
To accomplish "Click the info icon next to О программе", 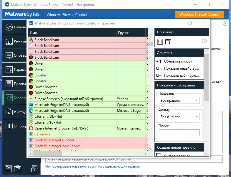I will [x=9, y=126].
